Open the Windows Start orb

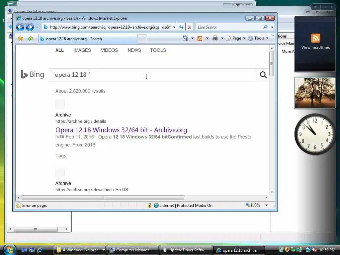9,250
